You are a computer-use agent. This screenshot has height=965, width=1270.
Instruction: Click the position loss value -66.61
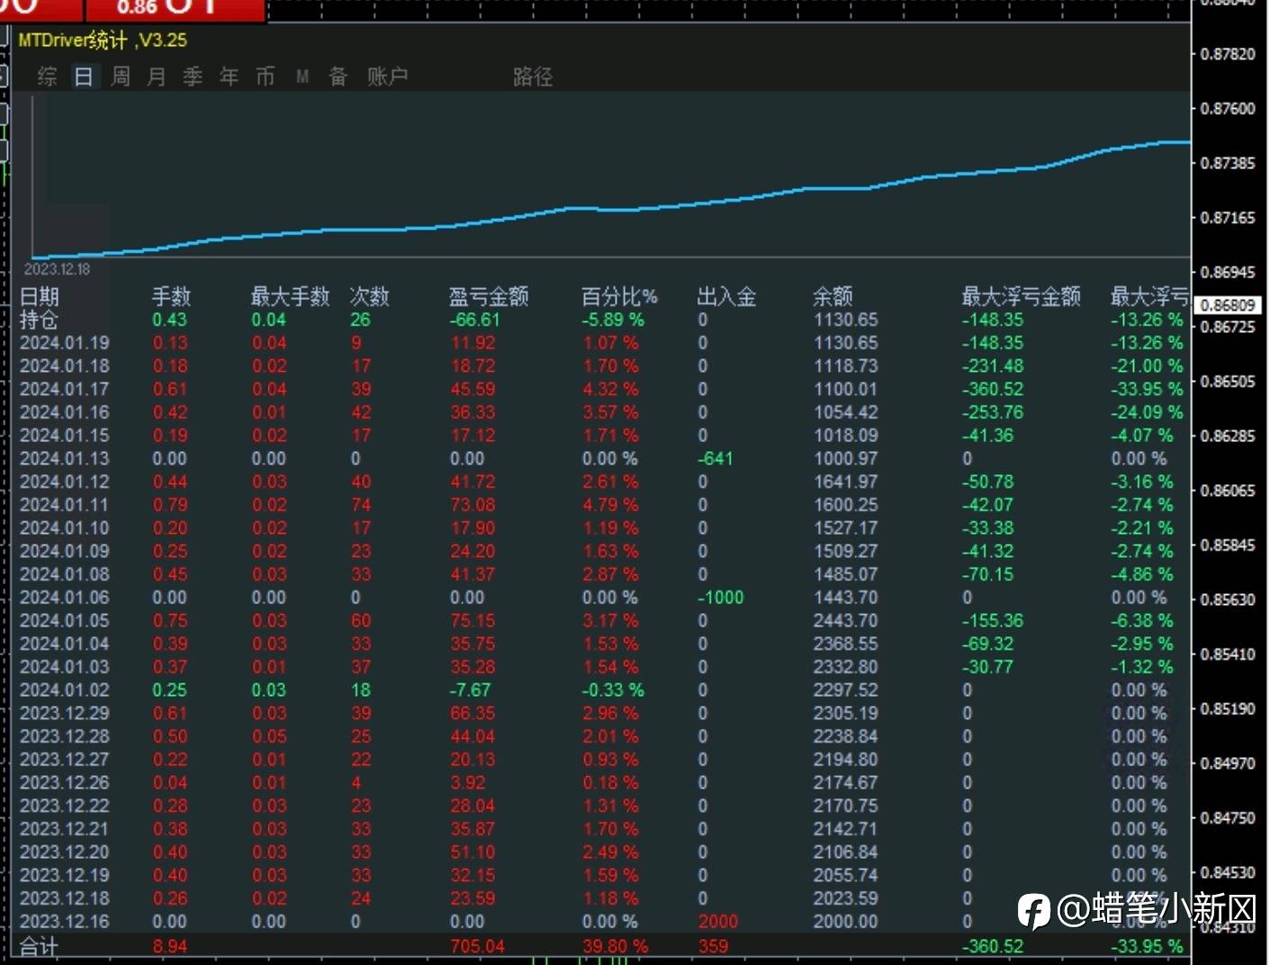point(475,320)
